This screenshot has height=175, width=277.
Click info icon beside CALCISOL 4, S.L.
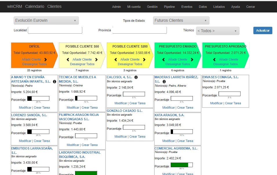[x=136, y=77]
